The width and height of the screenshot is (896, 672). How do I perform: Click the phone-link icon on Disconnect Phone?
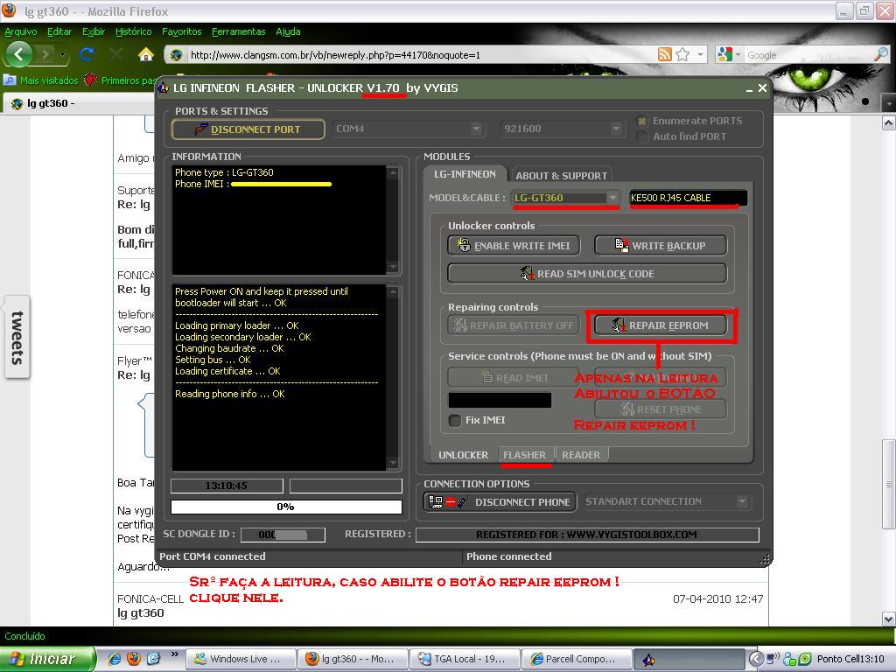point(449,501)
